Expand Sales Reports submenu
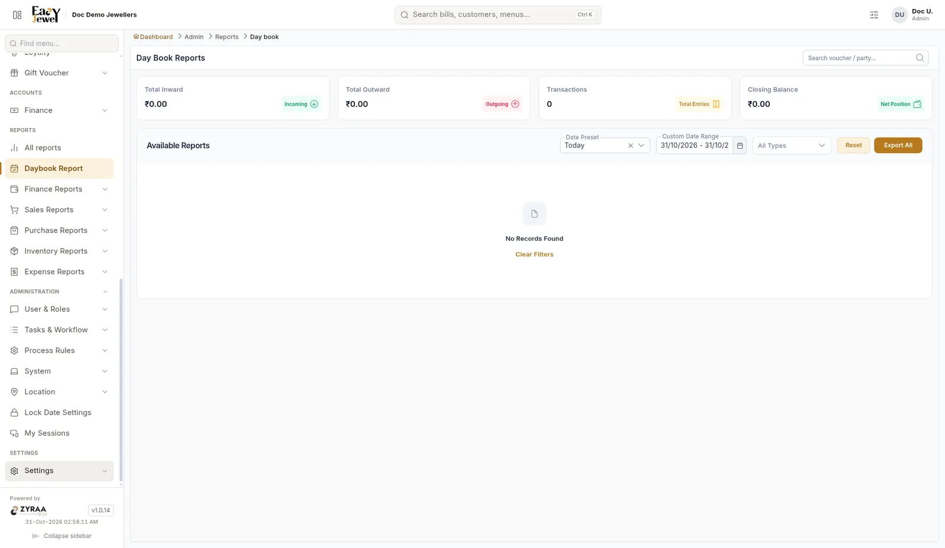The image size is (945, 548). [105, 210]
